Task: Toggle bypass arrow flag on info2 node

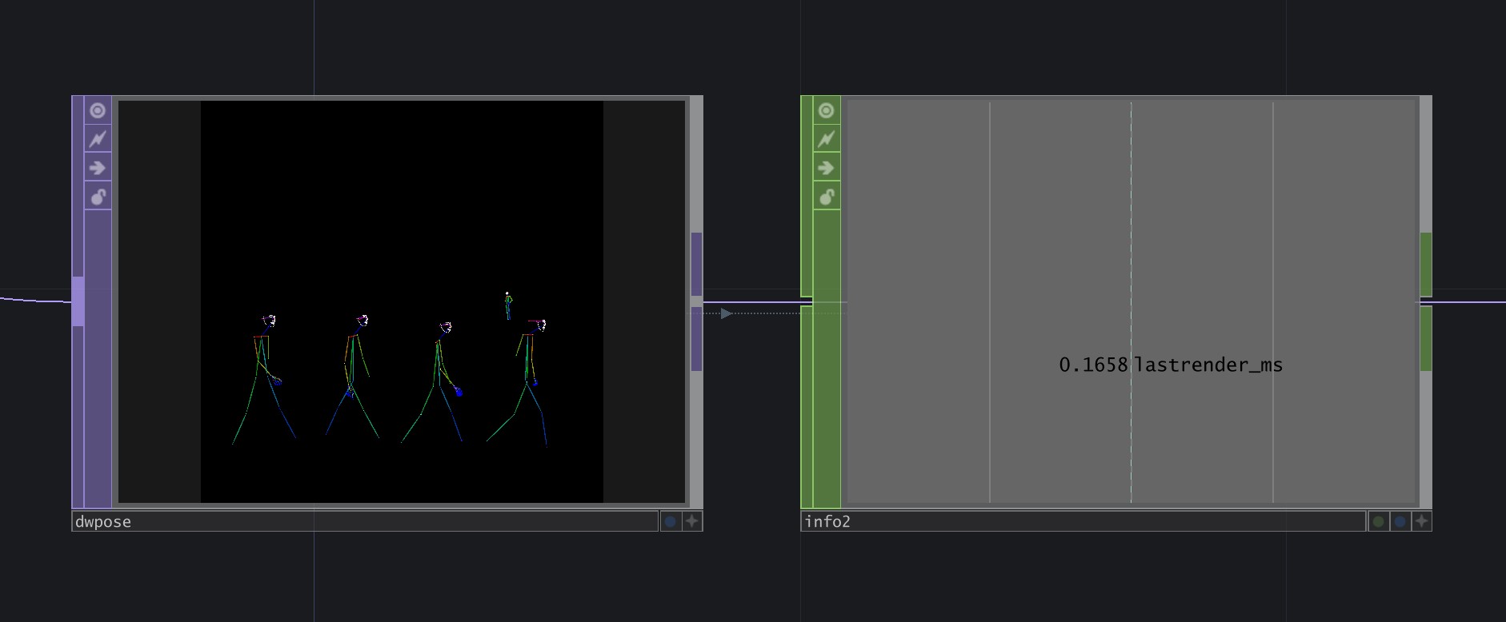Action: (x=827, y=168)
